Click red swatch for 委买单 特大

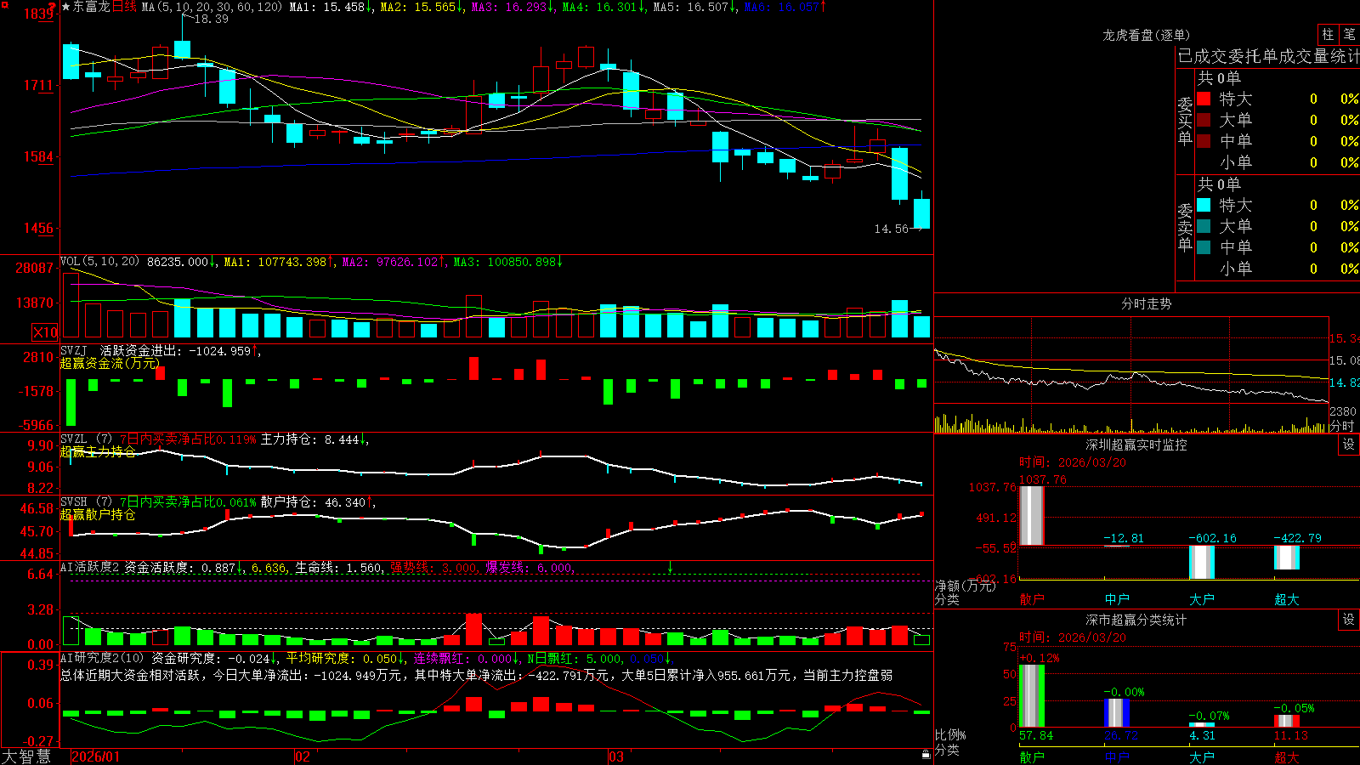pyautogui.click(x=1204, y=99)
